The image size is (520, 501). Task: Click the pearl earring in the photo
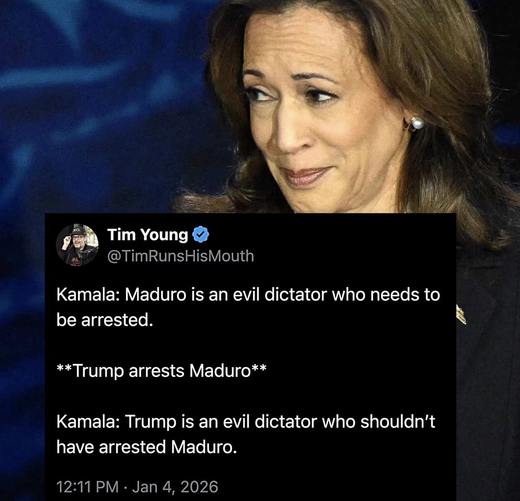click(417, 123)
